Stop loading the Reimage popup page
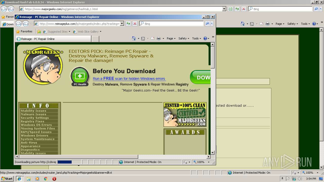This screenshot has width=324, height=182. tap(135, 24)
